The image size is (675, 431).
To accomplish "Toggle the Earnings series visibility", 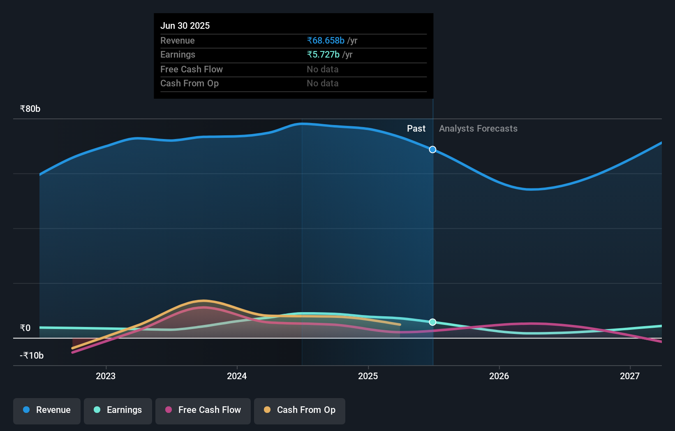I will [118, 410].
